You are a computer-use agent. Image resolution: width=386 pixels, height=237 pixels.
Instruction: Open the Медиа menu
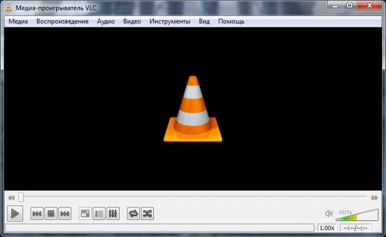tap(18, 21)
